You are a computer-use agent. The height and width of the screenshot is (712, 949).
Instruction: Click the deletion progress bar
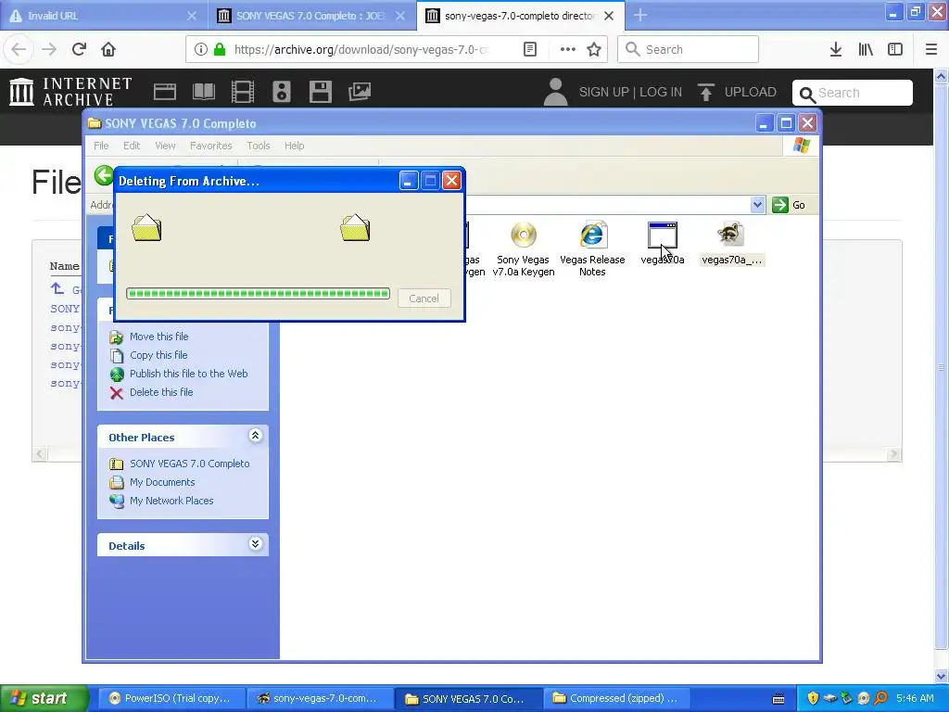click(258, 294)
